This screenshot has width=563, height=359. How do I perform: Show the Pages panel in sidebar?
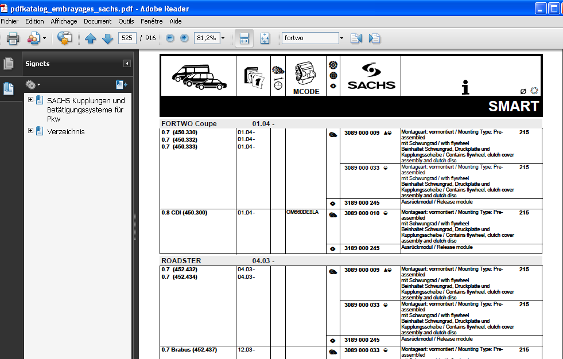[9, 64]
